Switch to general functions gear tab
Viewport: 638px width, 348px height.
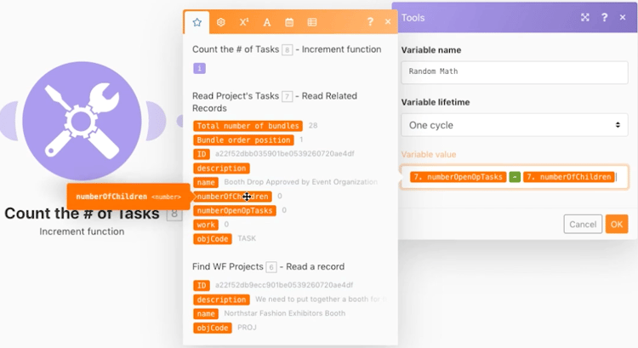coord(221,22)
